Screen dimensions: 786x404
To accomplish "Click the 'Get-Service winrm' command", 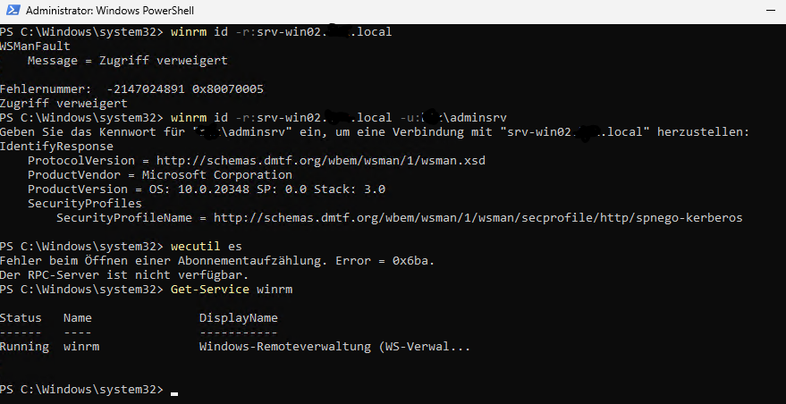I will 231,290.
